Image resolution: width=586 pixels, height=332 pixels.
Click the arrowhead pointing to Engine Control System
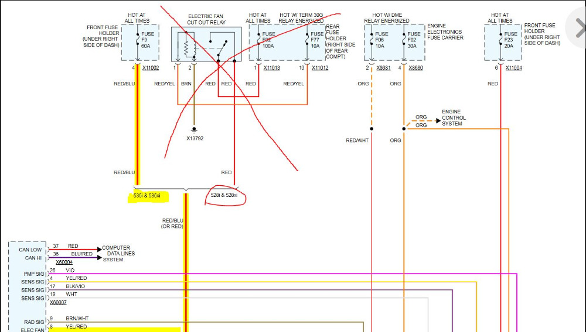coord(437,120)
